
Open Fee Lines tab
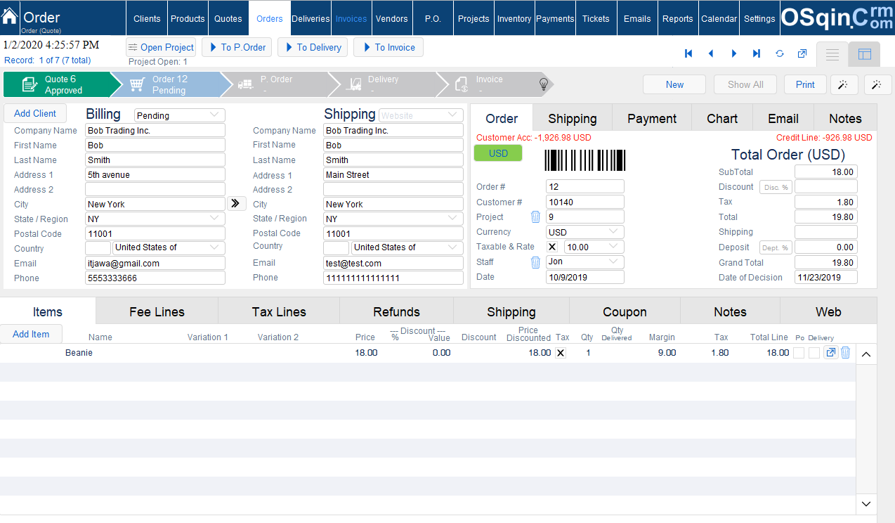157,311
